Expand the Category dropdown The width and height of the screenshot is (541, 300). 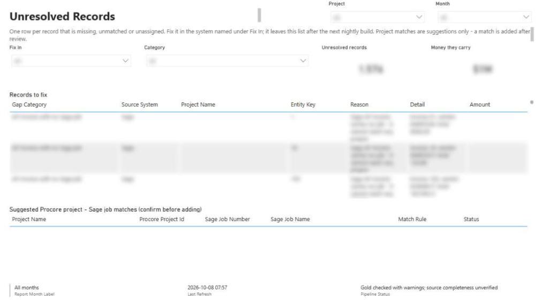coord(227,61)
